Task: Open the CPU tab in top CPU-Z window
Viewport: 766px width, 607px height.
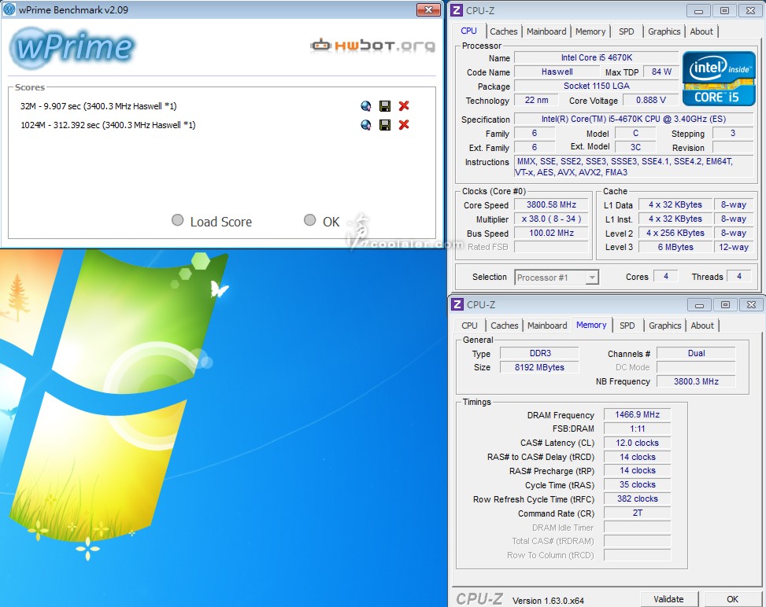Action: click(468, 31)
